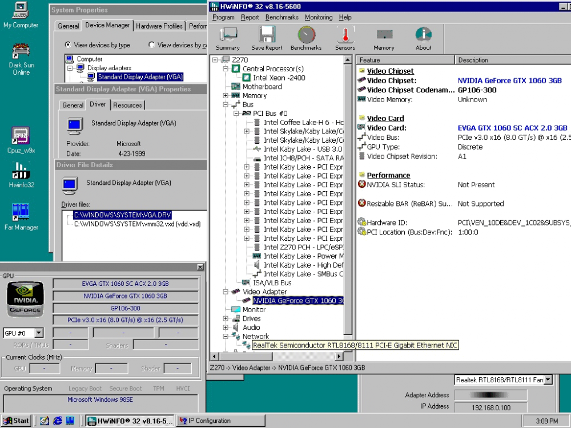
Task: Select View devices by connection radio button
Action: pos(152,45)
